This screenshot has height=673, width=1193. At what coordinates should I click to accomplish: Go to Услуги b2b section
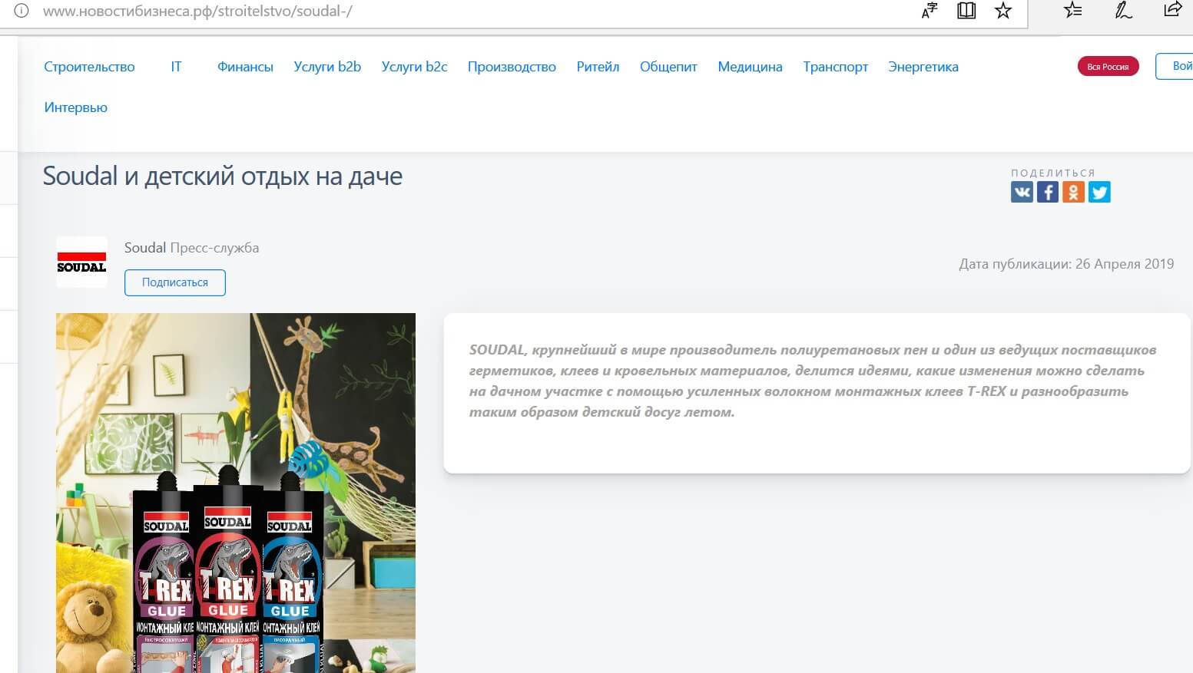(327, 67)
